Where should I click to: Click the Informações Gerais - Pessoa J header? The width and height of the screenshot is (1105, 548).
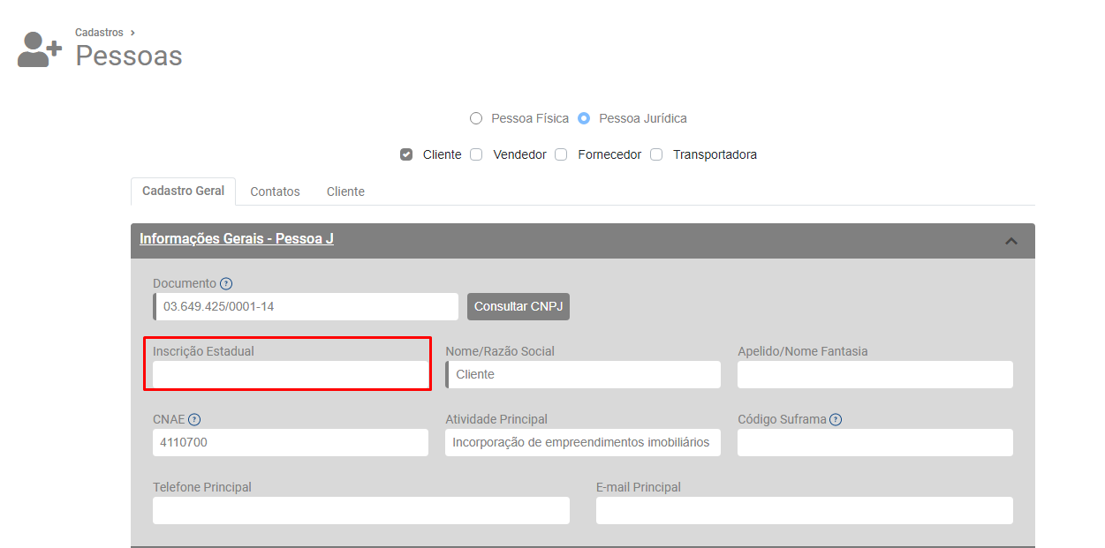[x=237, y=239]
